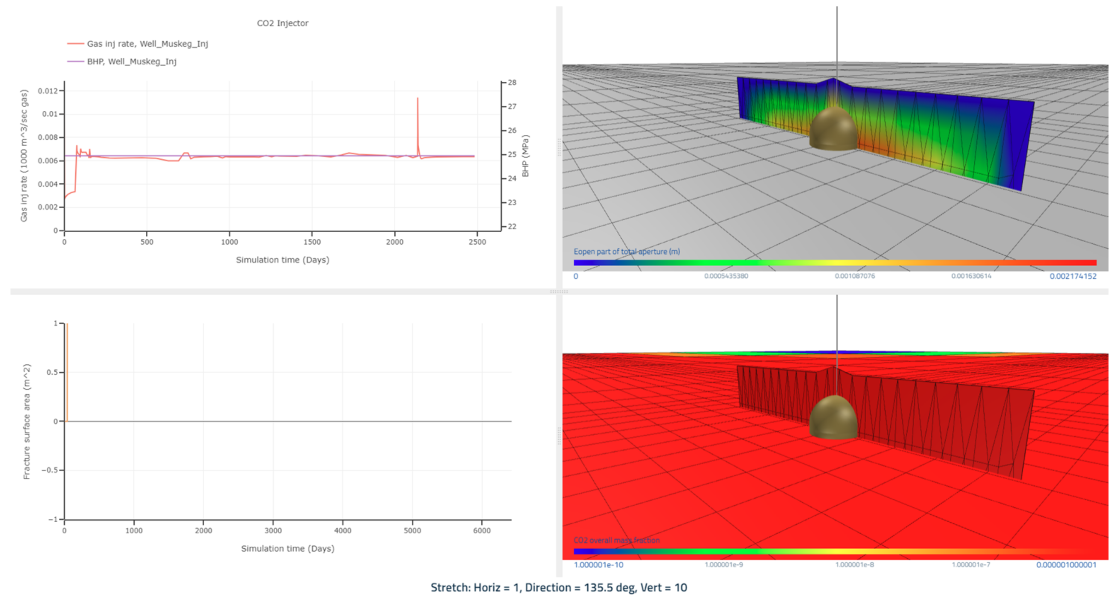The image size is (1117, 604).
Task: Click splitter handle left of aperture 3D view
Action: (x=559, y=147)
